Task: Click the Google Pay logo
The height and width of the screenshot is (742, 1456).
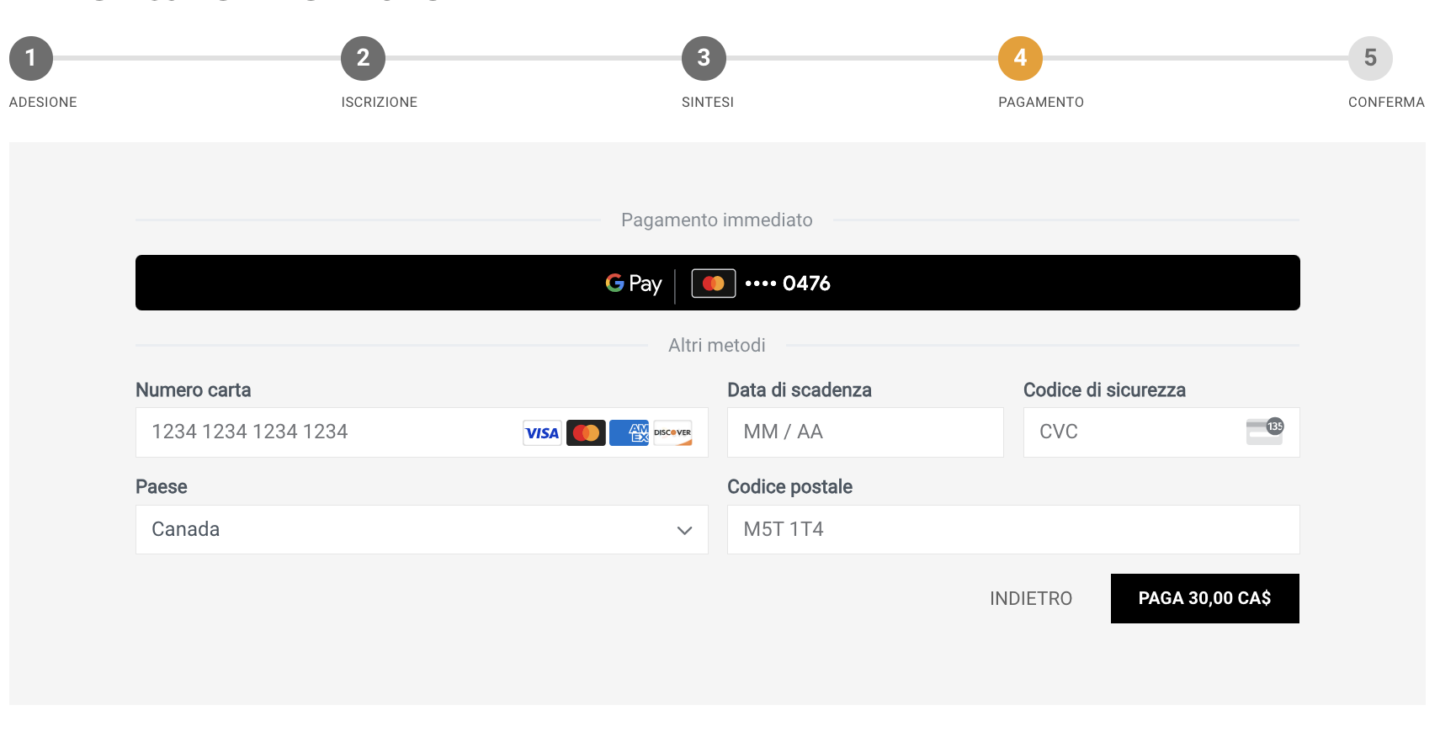Action: point(634,284)
